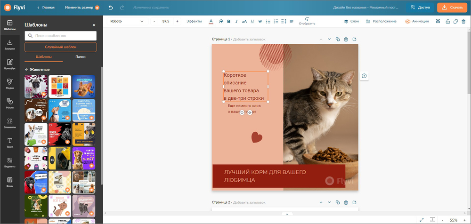Open the Слои (Layers) panel
The image size is (471, 224).
click(351, 21)
